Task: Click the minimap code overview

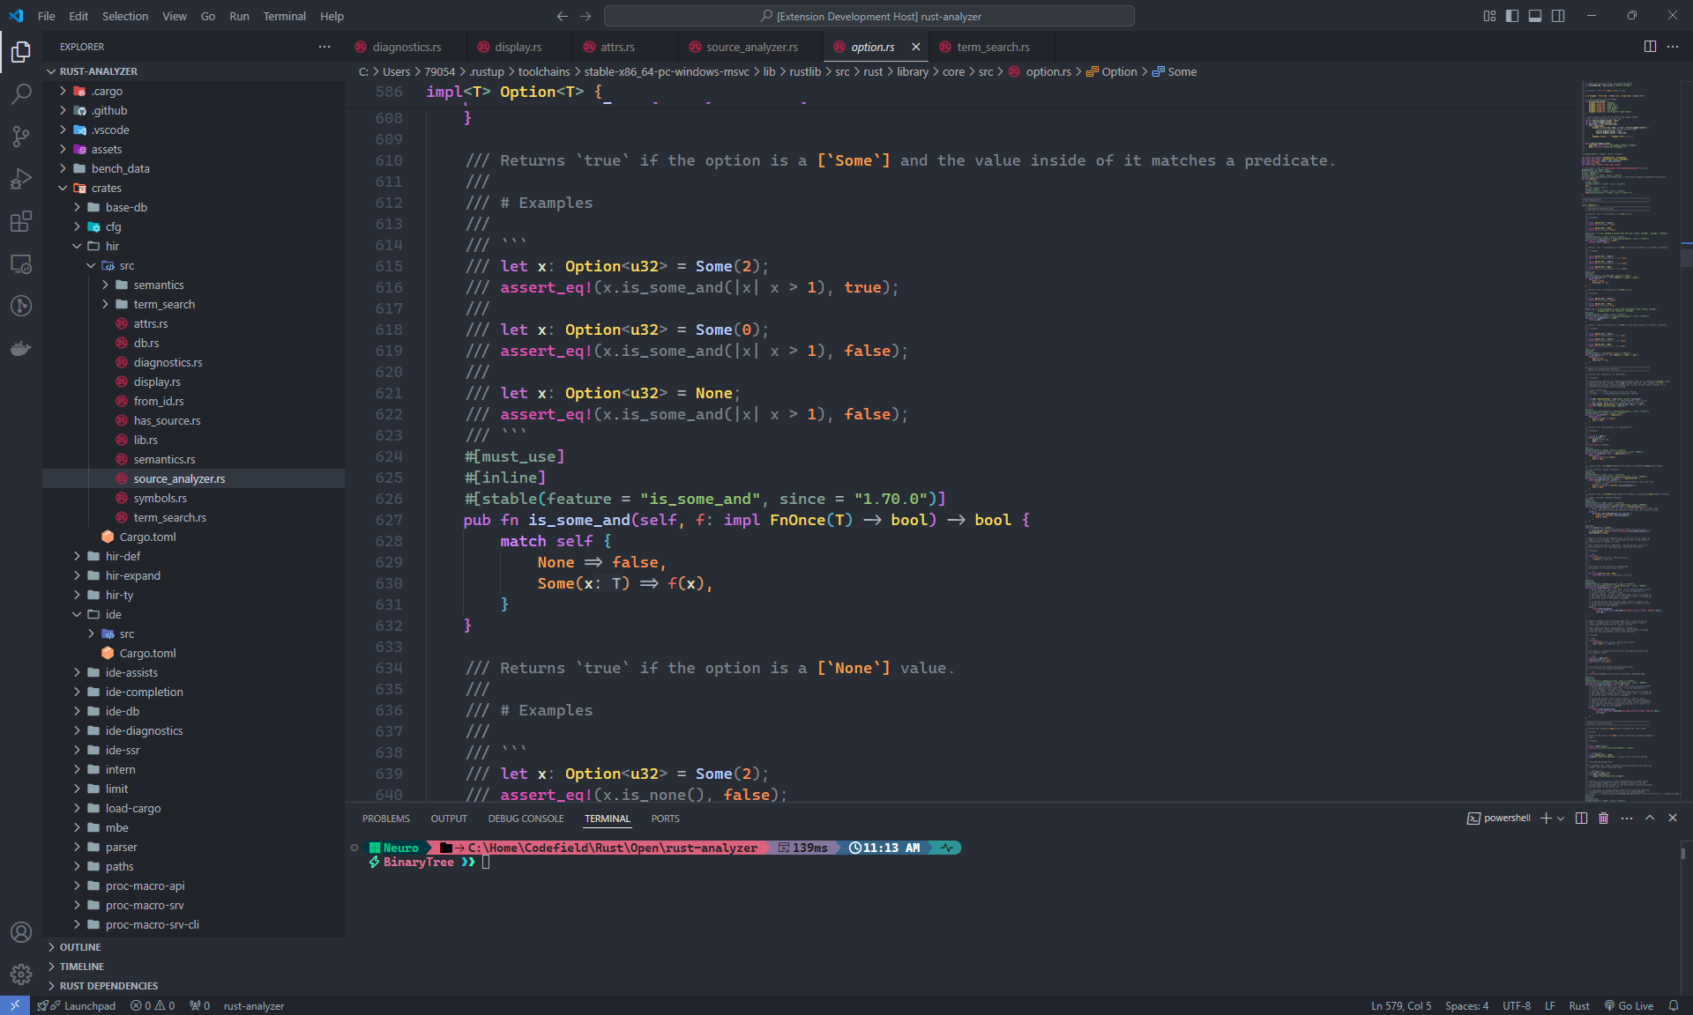Action: pyautogui.click(x=1630, y=441)
